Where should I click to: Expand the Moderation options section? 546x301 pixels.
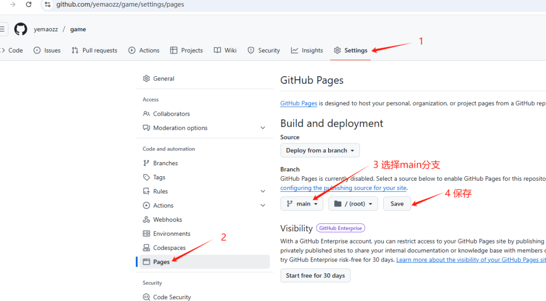point(263,128)
